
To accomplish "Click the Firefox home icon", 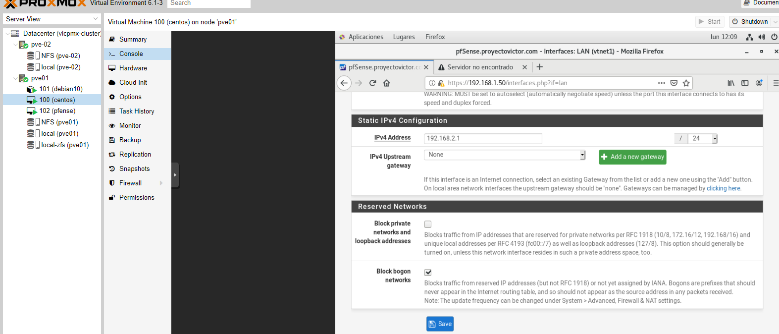I will pyautogui.click(x=387, y=83).
